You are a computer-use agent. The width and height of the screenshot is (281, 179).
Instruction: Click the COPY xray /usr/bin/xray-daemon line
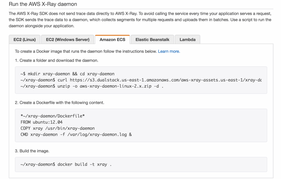click(x=57, y=128)
